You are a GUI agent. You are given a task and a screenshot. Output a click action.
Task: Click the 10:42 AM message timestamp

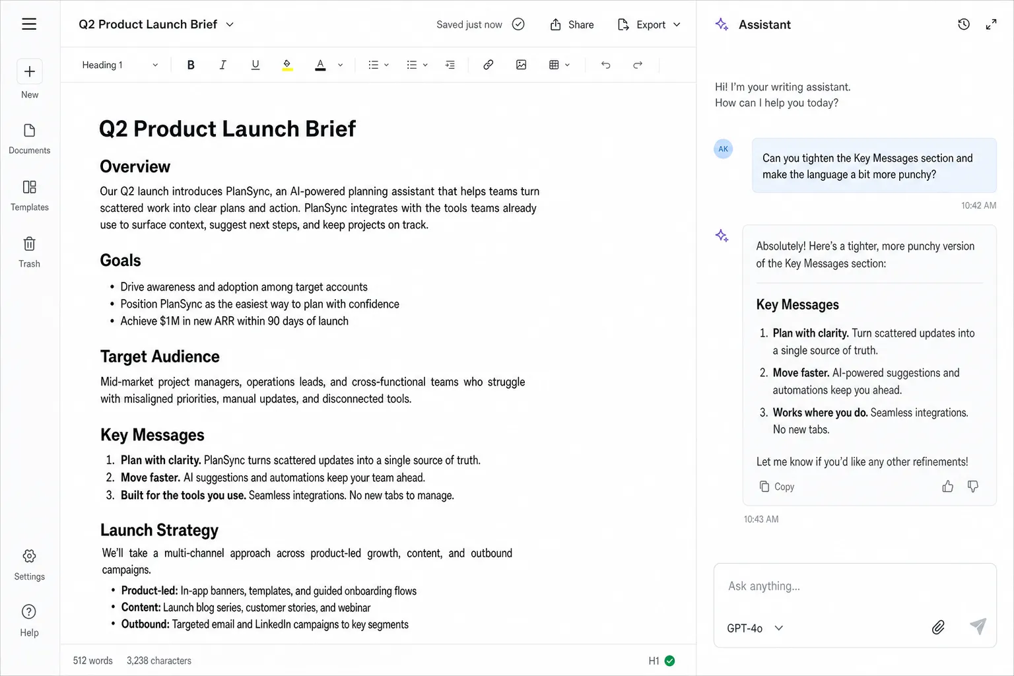(978, 206)
